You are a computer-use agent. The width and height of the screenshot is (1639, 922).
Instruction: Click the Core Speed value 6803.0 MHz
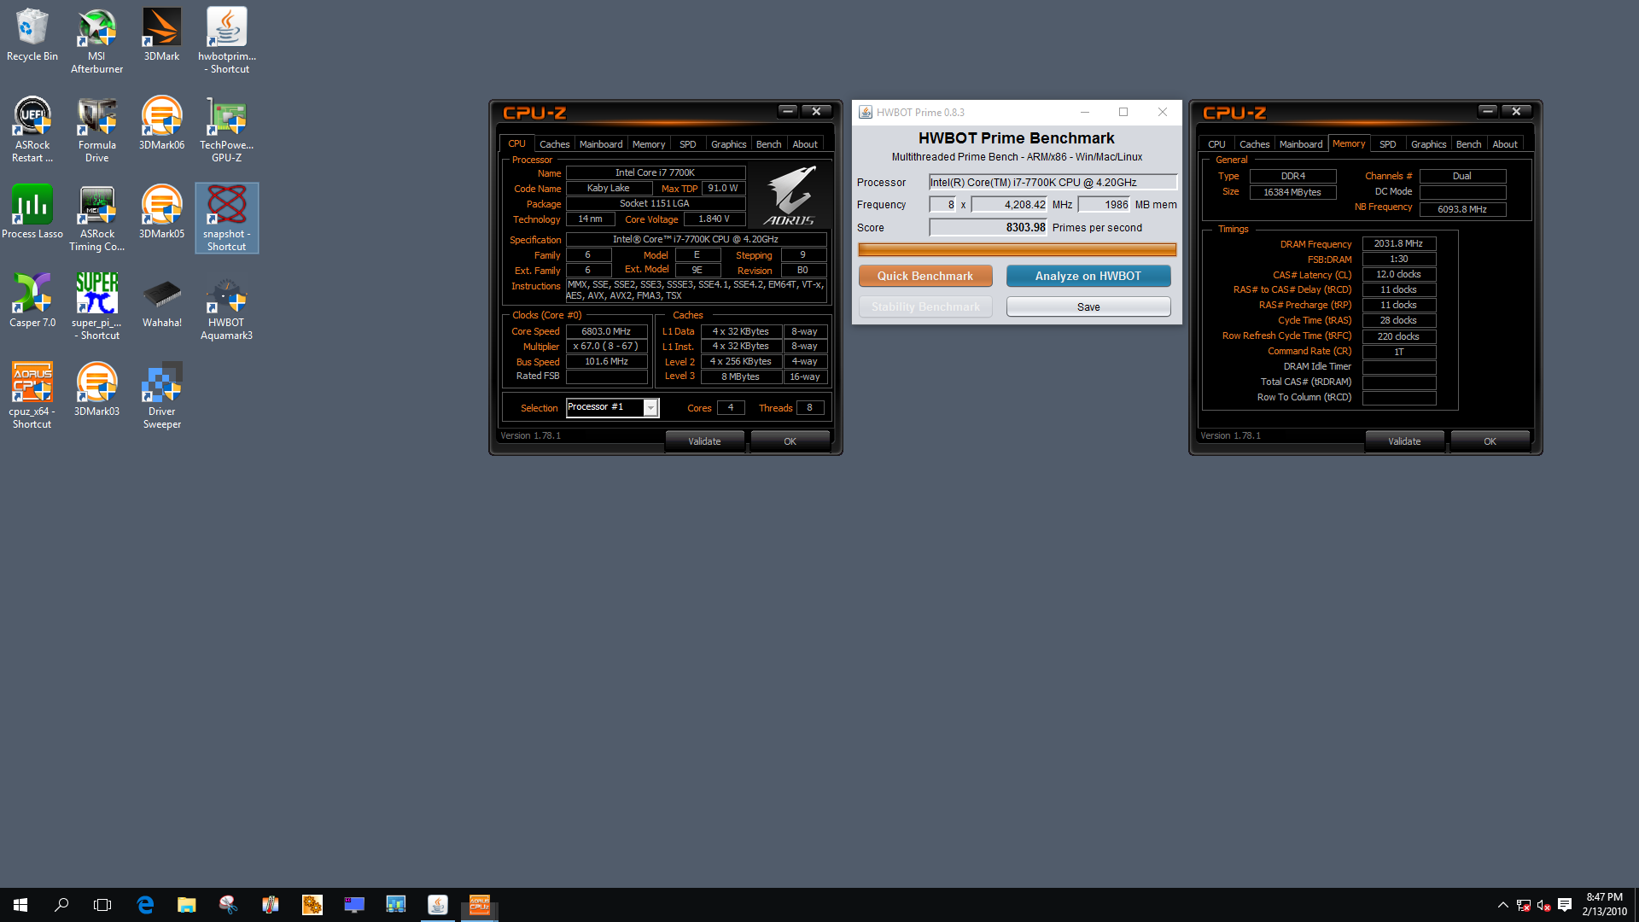click(606, 331)
